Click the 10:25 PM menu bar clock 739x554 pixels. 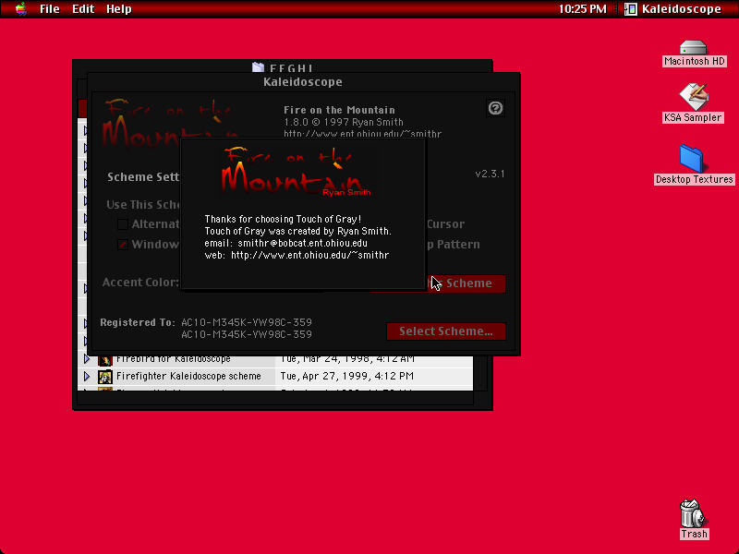click(583, 9)
